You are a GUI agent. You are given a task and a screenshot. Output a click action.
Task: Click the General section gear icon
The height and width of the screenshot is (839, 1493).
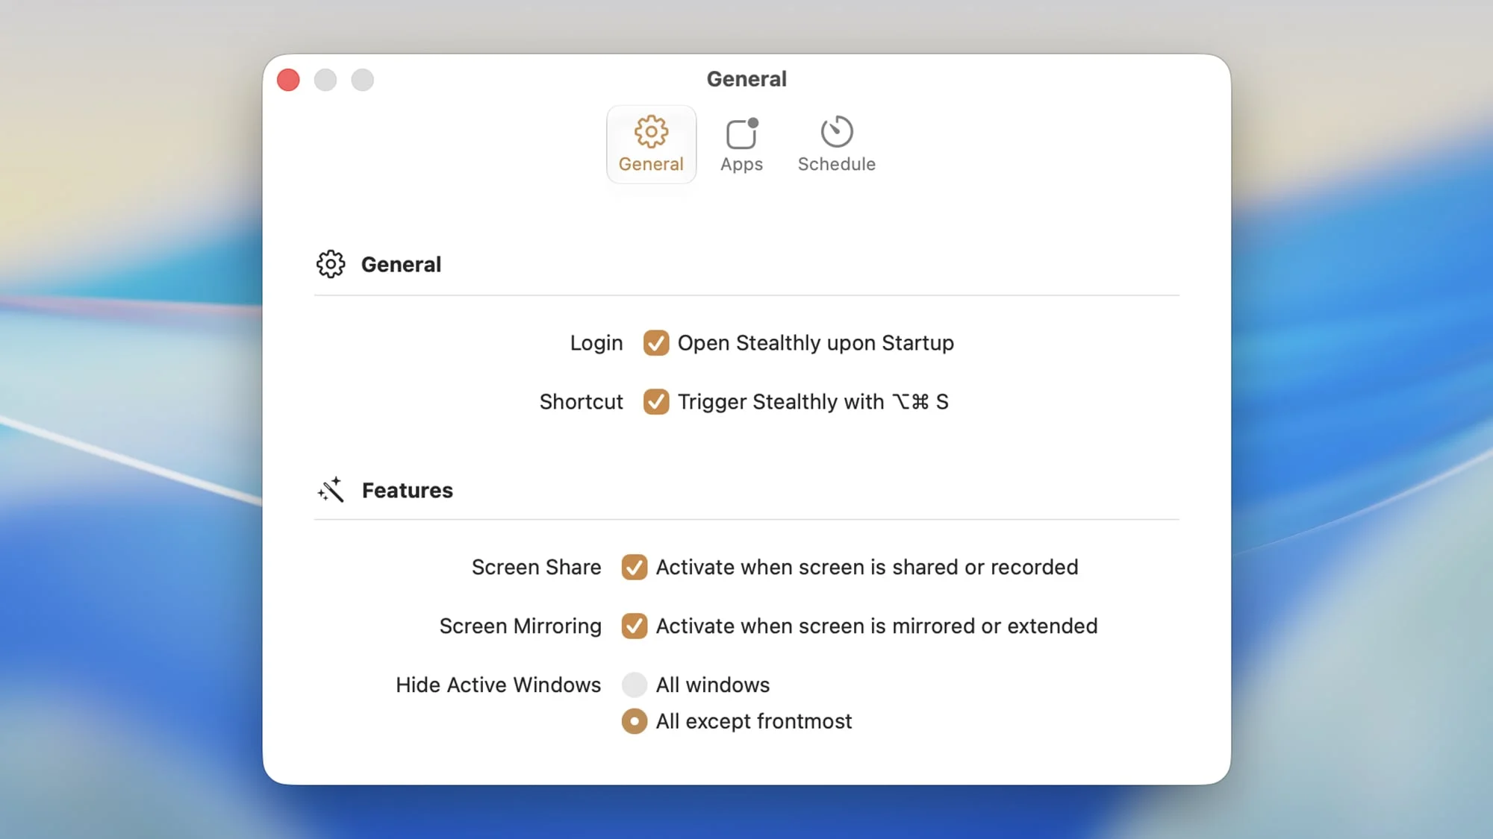331,264
